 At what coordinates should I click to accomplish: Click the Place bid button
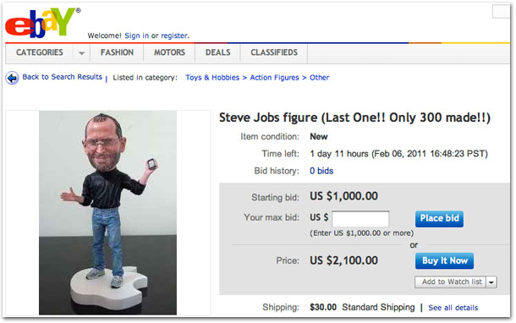[439, 219]
